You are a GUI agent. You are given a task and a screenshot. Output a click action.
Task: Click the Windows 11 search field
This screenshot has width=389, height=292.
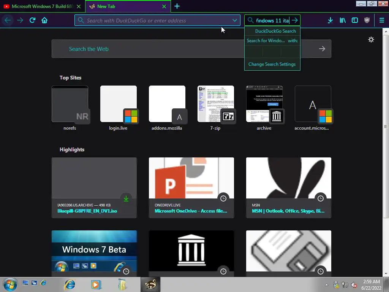(x=272, y=21)
